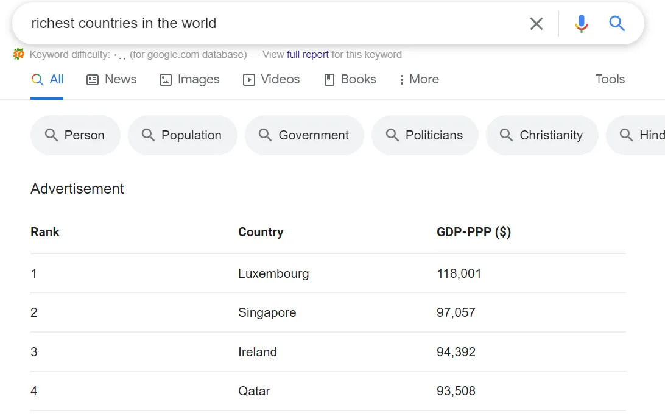Submit search using blue magnifier icon
Image resolution: width=665 pixels, height=416 pixels.
(617, 24)
